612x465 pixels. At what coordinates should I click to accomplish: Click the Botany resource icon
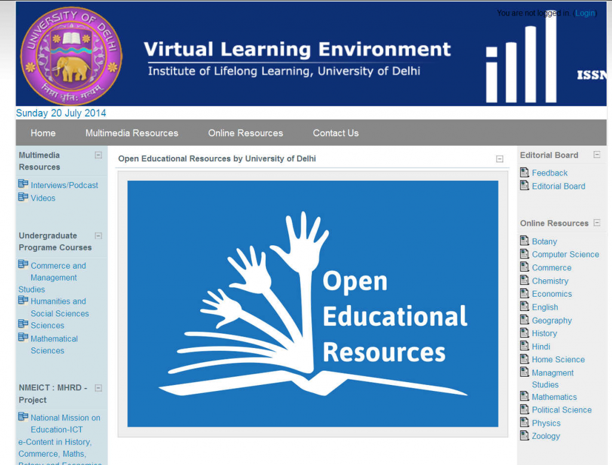[x=524, y=241]
